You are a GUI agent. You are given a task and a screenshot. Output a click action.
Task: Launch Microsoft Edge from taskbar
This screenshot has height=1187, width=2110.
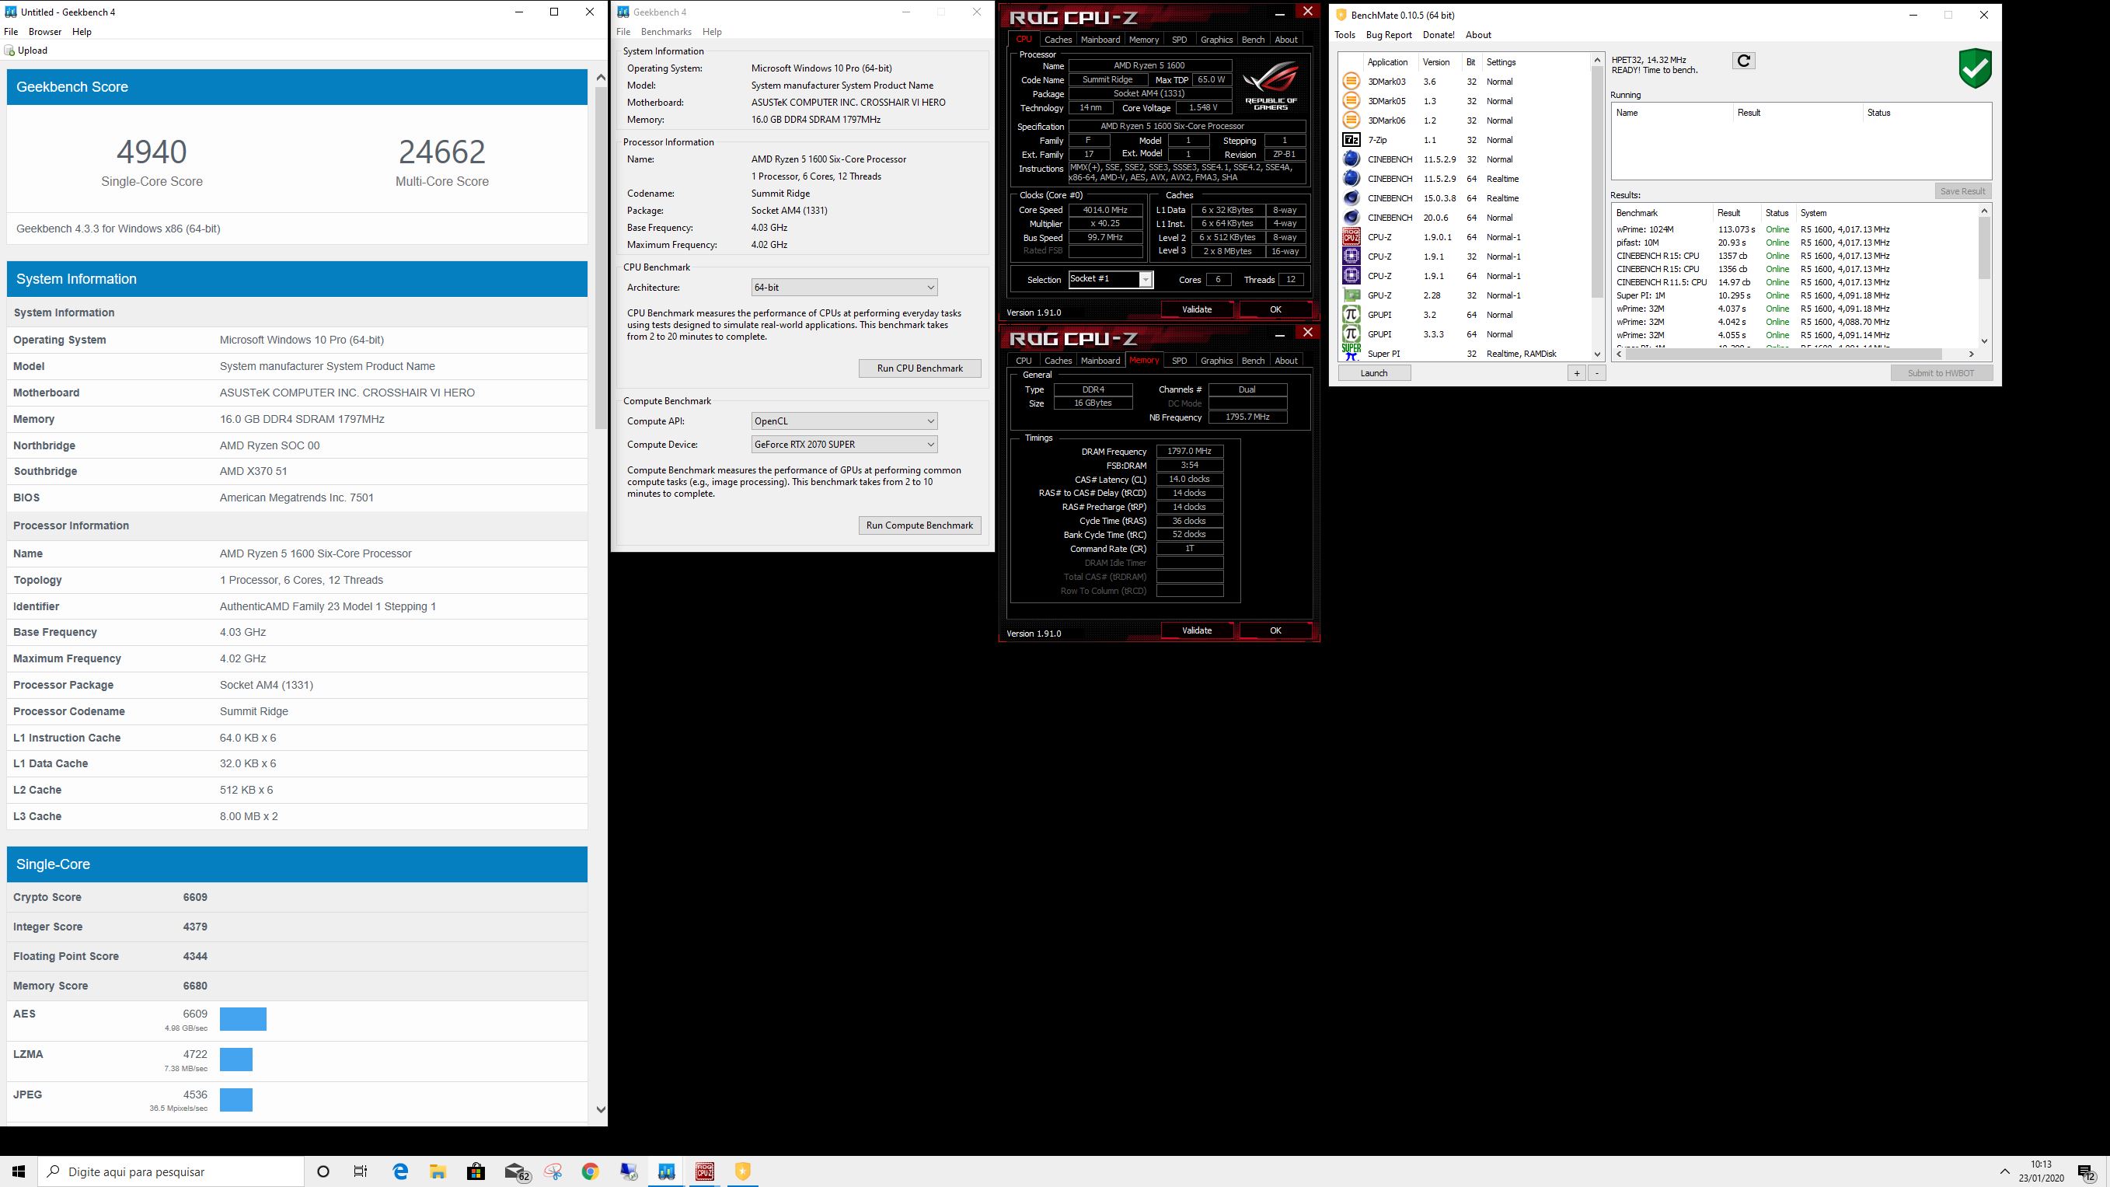(x=399, y=1171)
